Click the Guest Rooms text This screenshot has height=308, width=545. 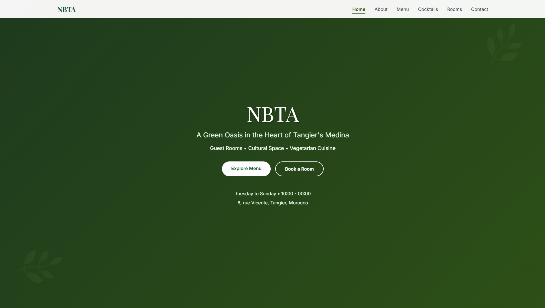click(226, 148)
